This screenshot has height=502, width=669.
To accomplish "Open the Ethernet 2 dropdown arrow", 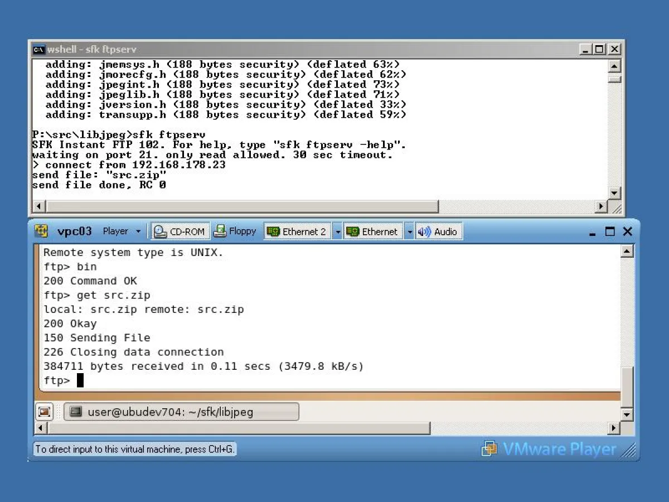I will click(337, 231).
